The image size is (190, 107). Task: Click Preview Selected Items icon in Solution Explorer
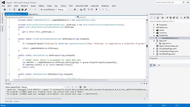(188, 18)
